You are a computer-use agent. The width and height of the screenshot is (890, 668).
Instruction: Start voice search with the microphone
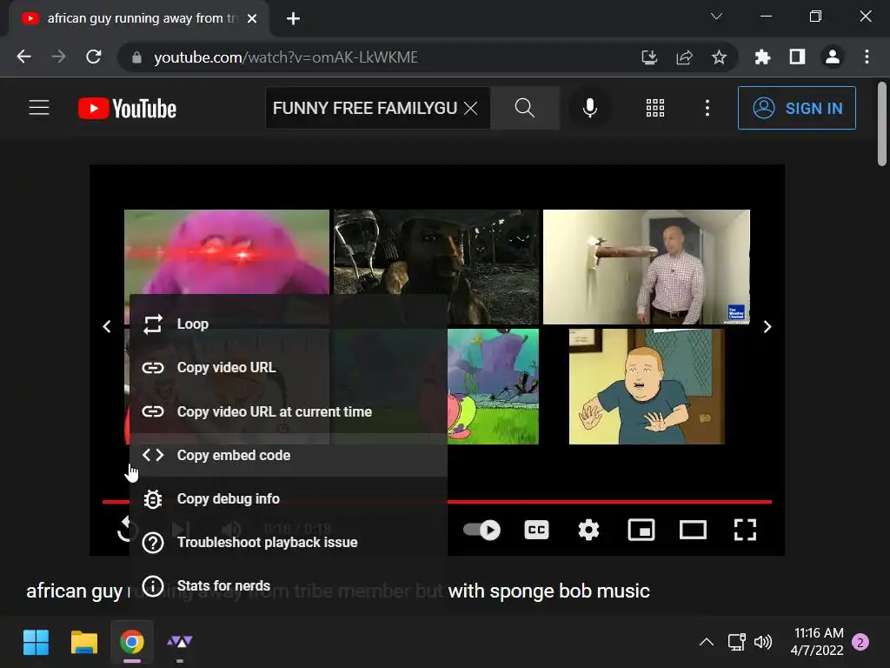click(x=590, y=108)
